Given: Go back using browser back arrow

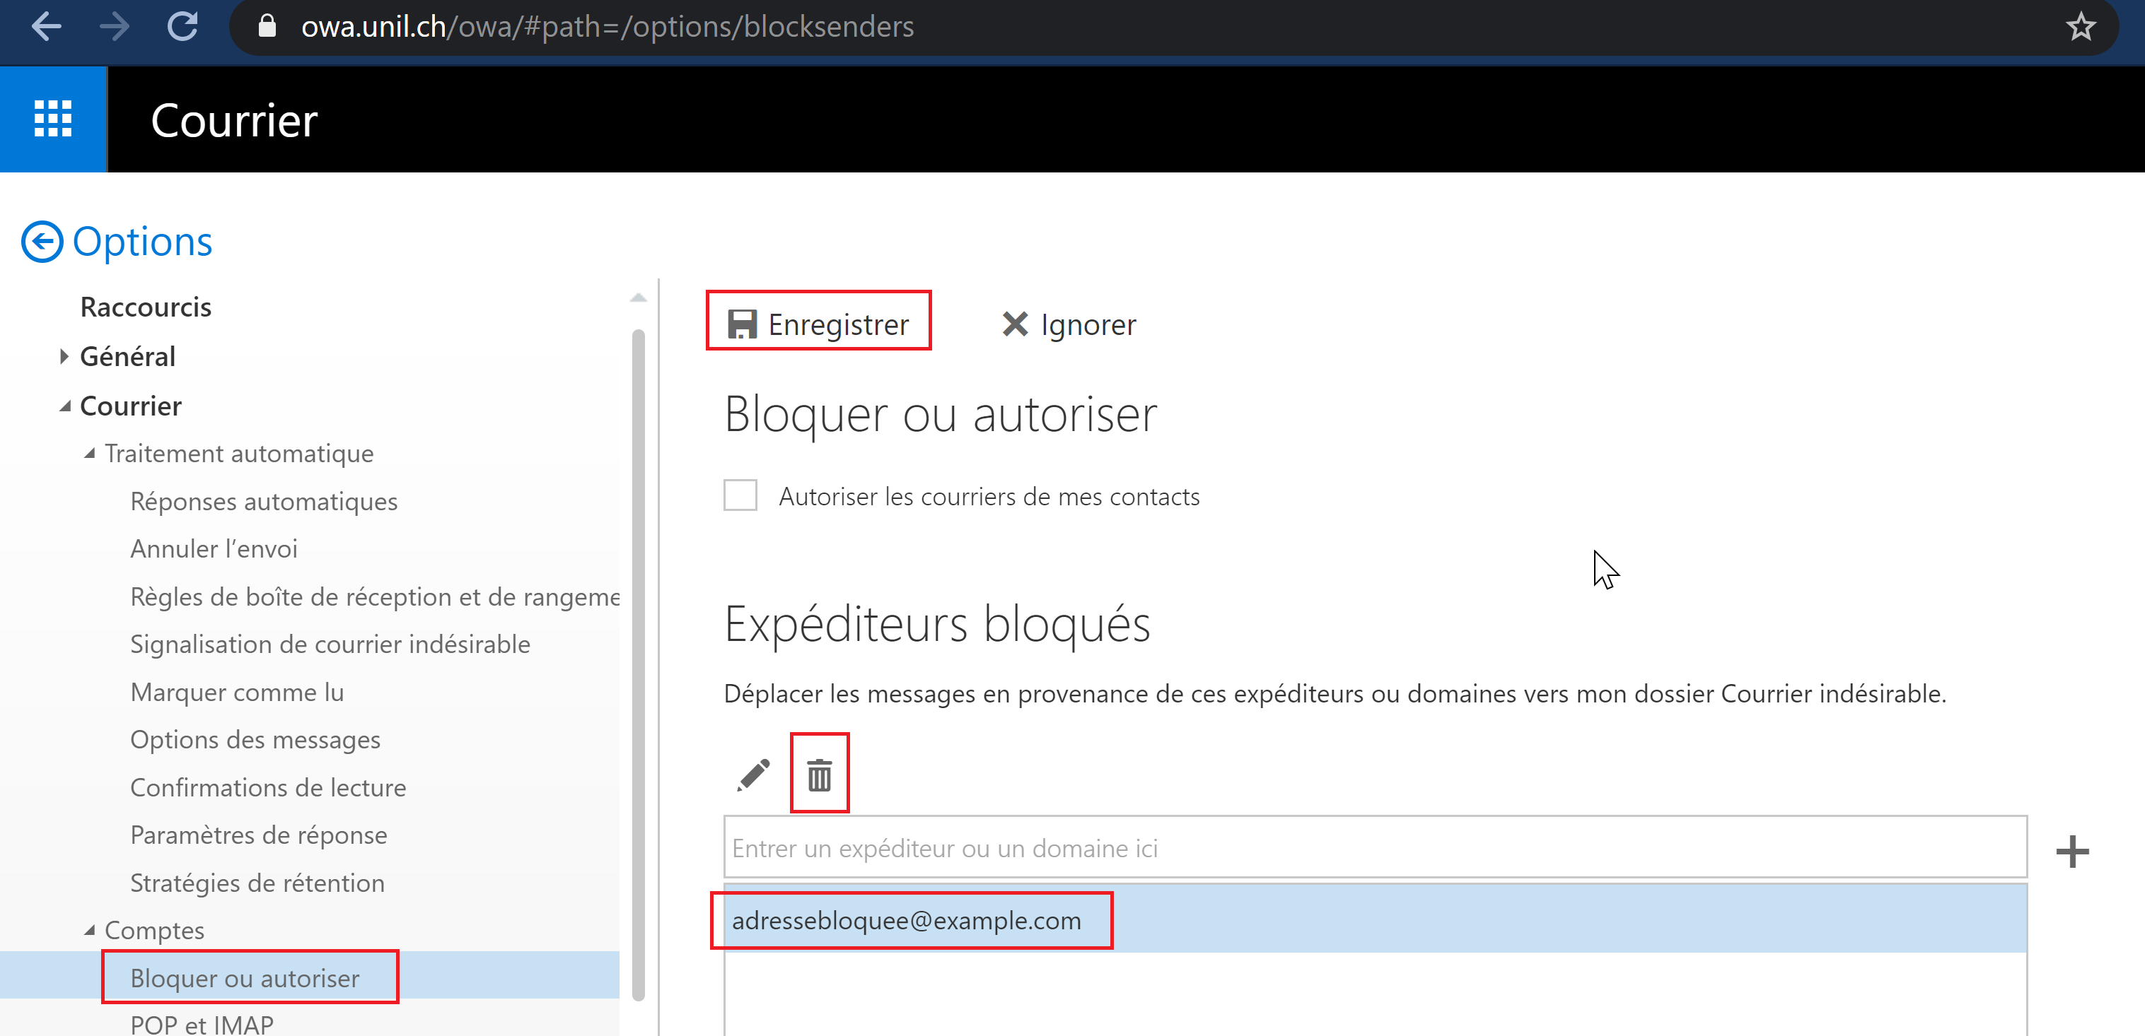Looking at the screenshot, I should click(x=47, y=27).
